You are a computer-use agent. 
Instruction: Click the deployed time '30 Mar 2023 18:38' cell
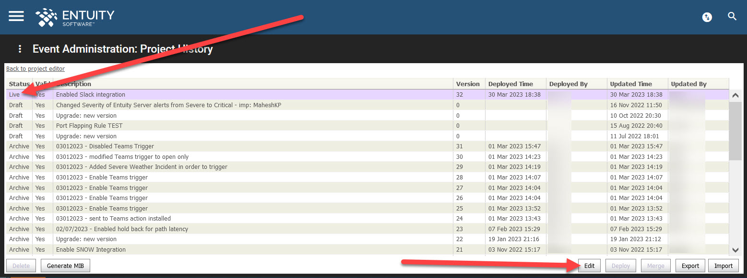(516, 95)
